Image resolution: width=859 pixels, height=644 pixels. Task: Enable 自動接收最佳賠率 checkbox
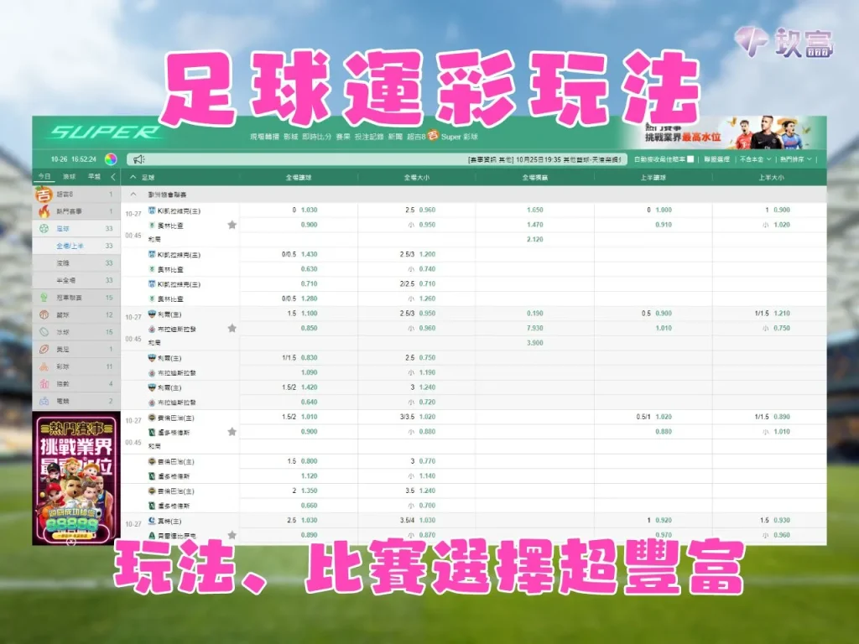[x=690, y=158]
